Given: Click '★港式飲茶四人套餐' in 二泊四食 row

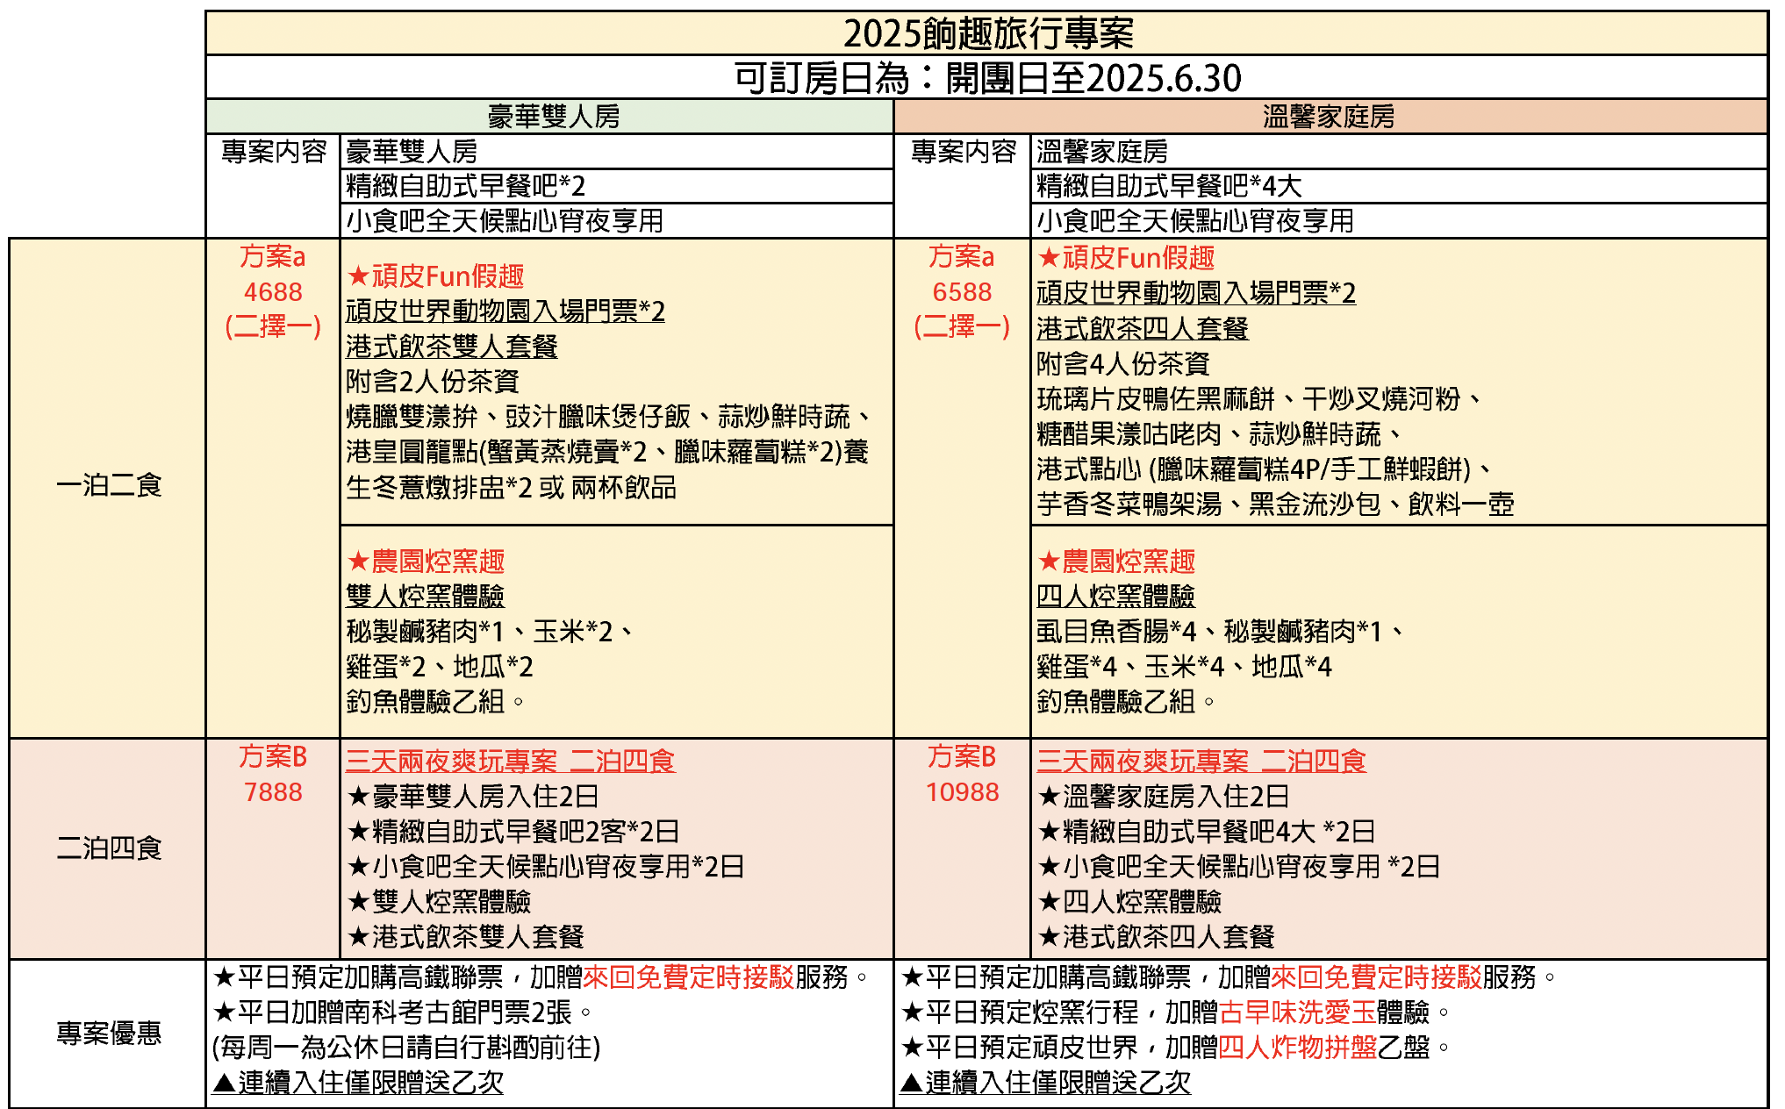Looking at the screenshot, I should [x=1156, y=937].
